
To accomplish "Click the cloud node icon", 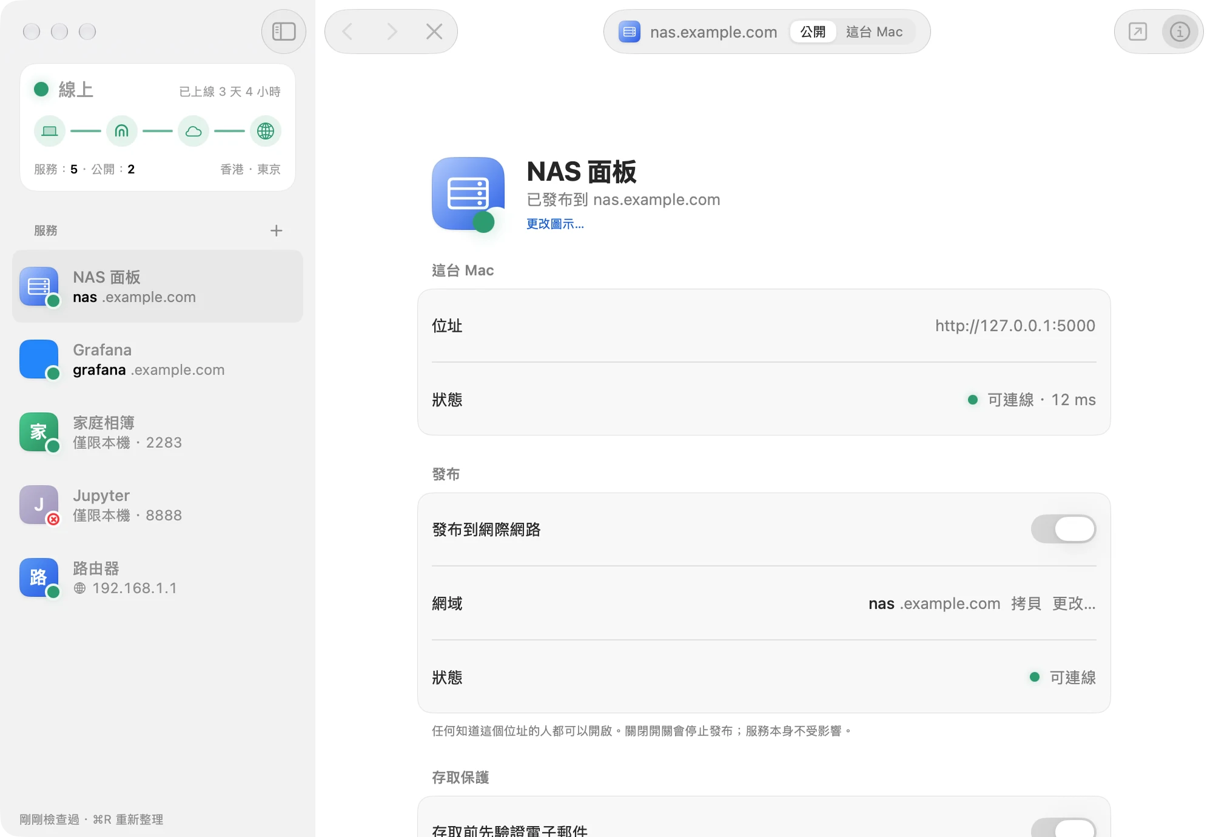I will (193, 131).
